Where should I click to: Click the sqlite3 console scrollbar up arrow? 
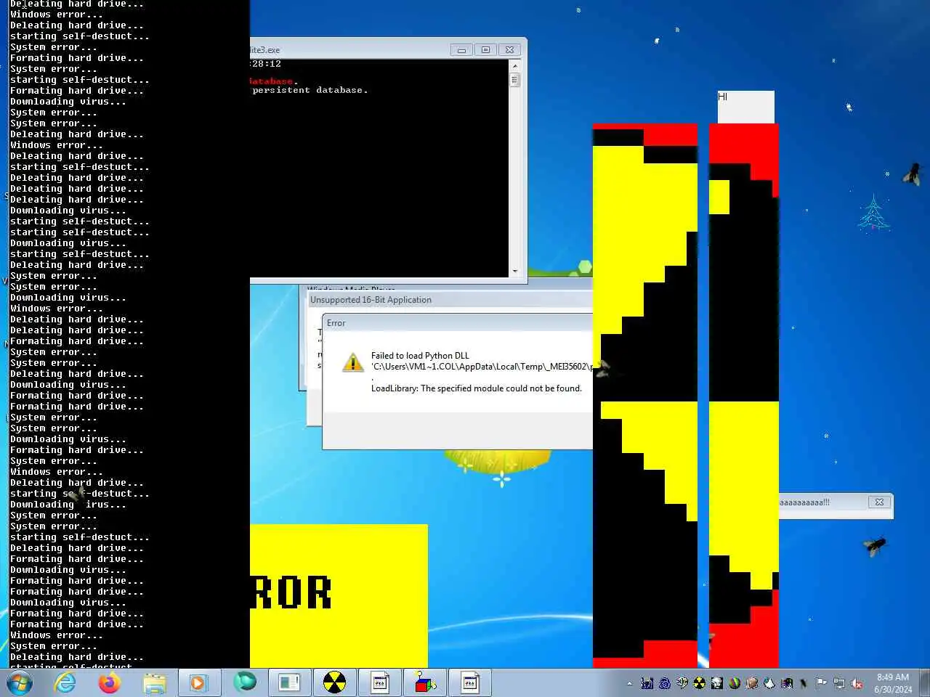click(x=515, y=65)
